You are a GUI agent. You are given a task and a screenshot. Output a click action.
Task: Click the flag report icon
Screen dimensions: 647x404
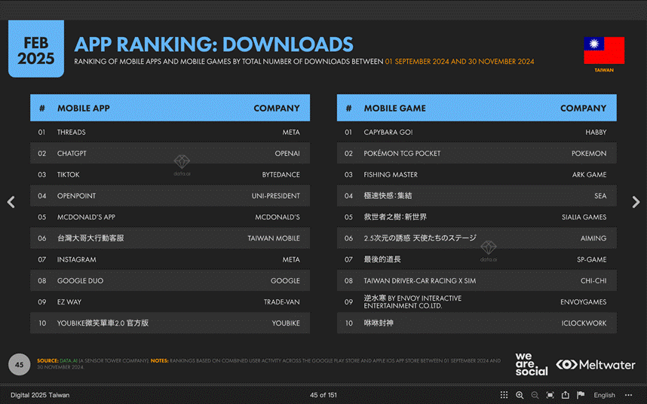point(581,395)
